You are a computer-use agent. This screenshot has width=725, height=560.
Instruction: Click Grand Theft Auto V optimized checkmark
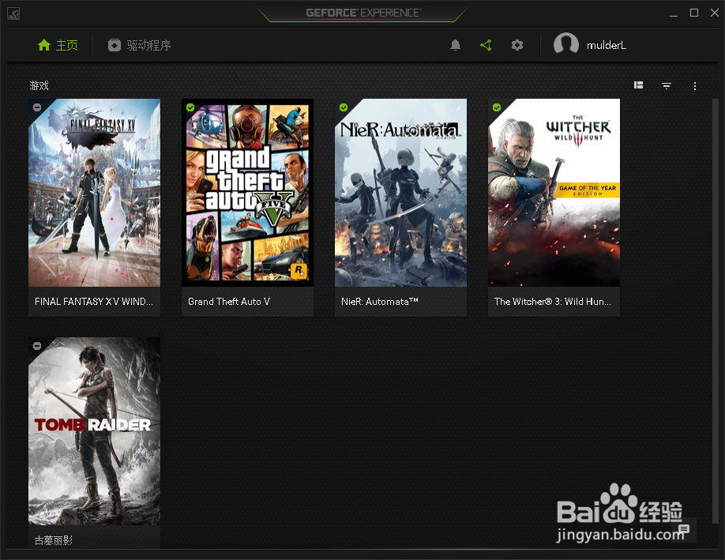pyautogui.click(x=190, y=107)
